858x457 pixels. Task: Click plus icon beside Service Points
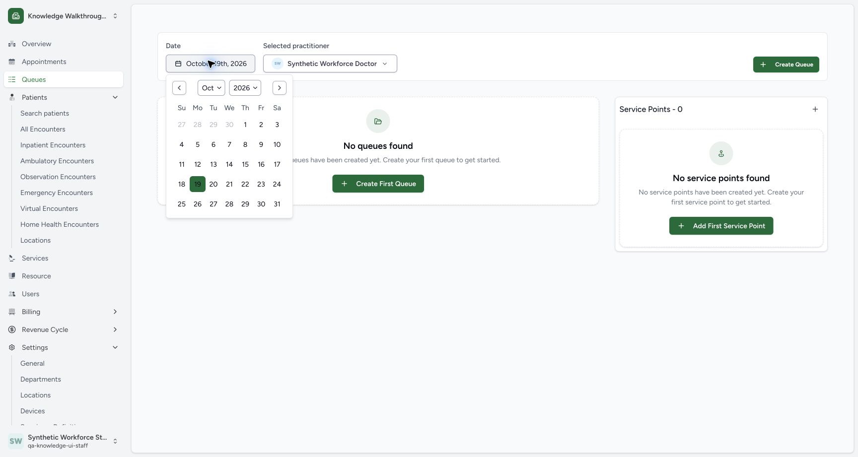pos(815,109)
